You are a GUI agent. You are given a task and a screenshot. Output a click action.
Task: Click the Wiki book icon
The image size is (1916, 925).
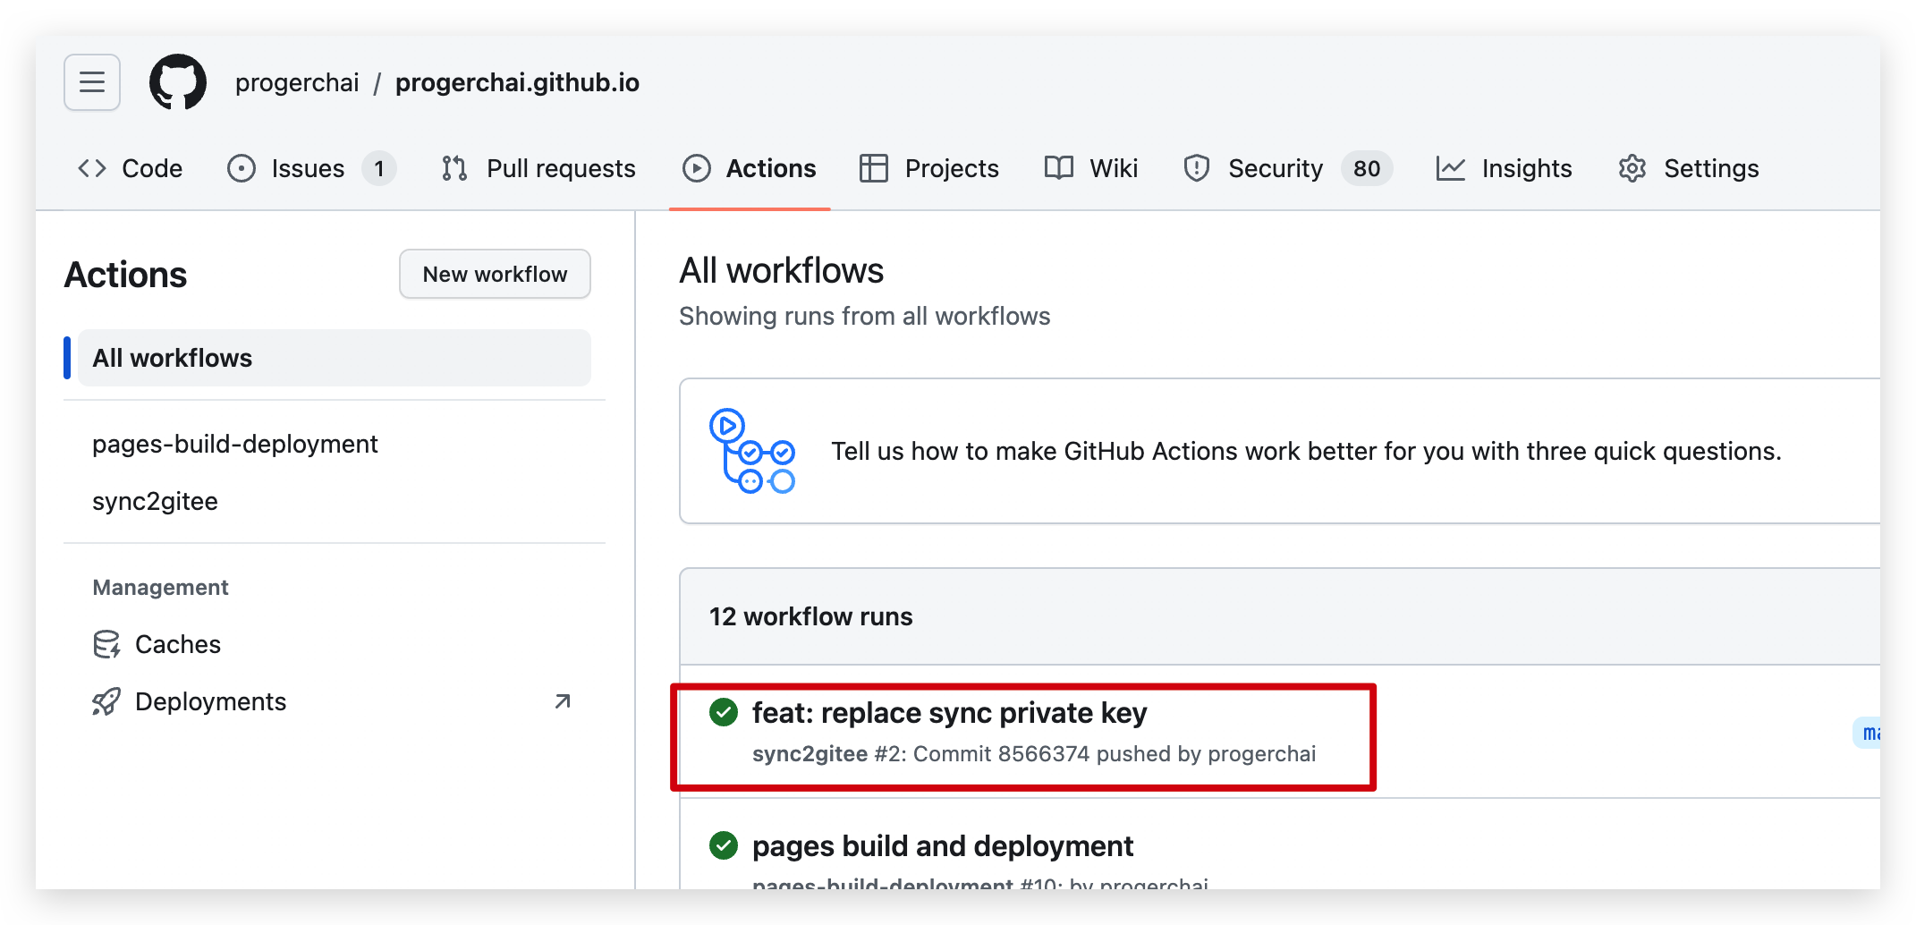(1059, 168)
